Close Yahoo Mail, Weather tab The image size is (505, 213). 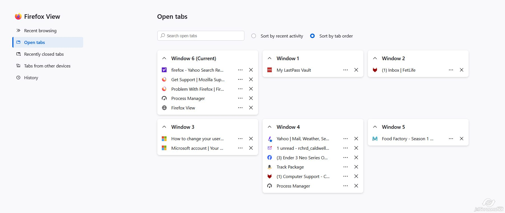point(356,139)
